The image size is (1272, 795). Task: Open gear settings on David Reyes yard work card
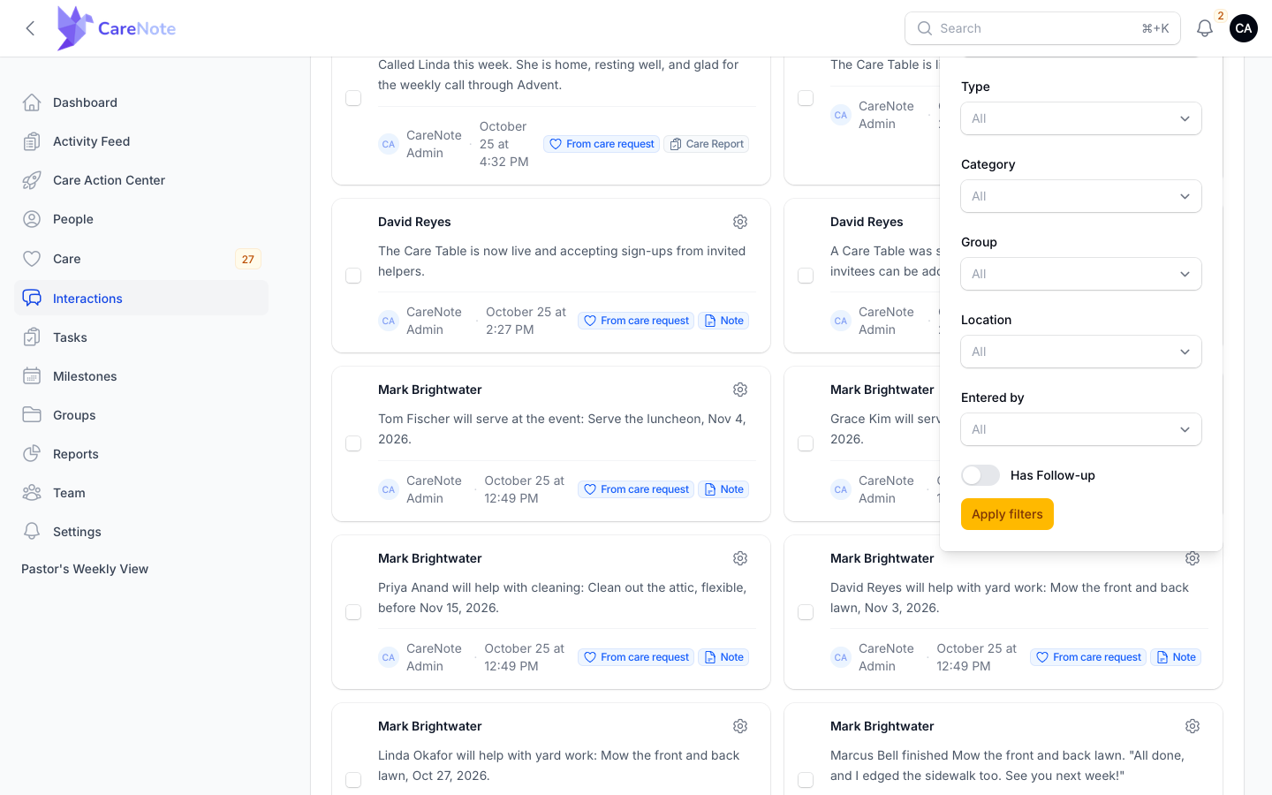pyautogui.click(x=1192, y=558)
